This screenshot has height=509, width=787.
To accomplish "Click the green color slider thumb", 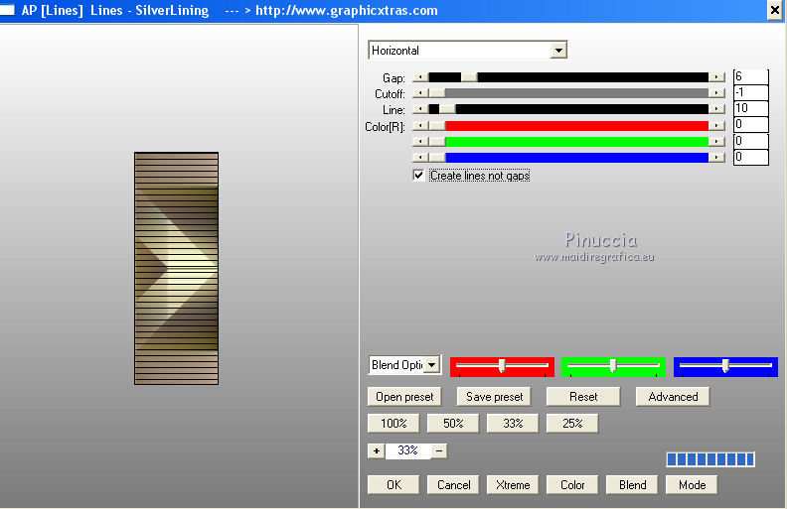I will click(x=437, y=142).
